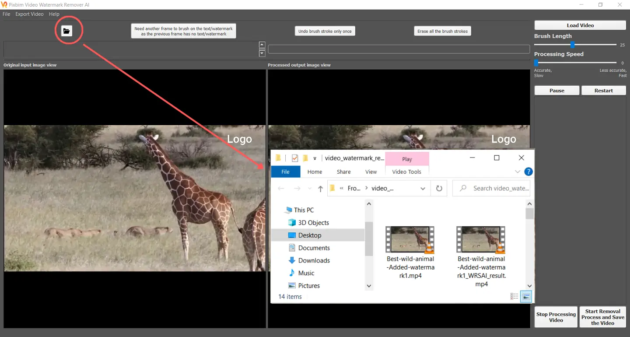Open the address bar history dropdown
The width and height of the screenshot is (630, 337).
pos(423,189)
